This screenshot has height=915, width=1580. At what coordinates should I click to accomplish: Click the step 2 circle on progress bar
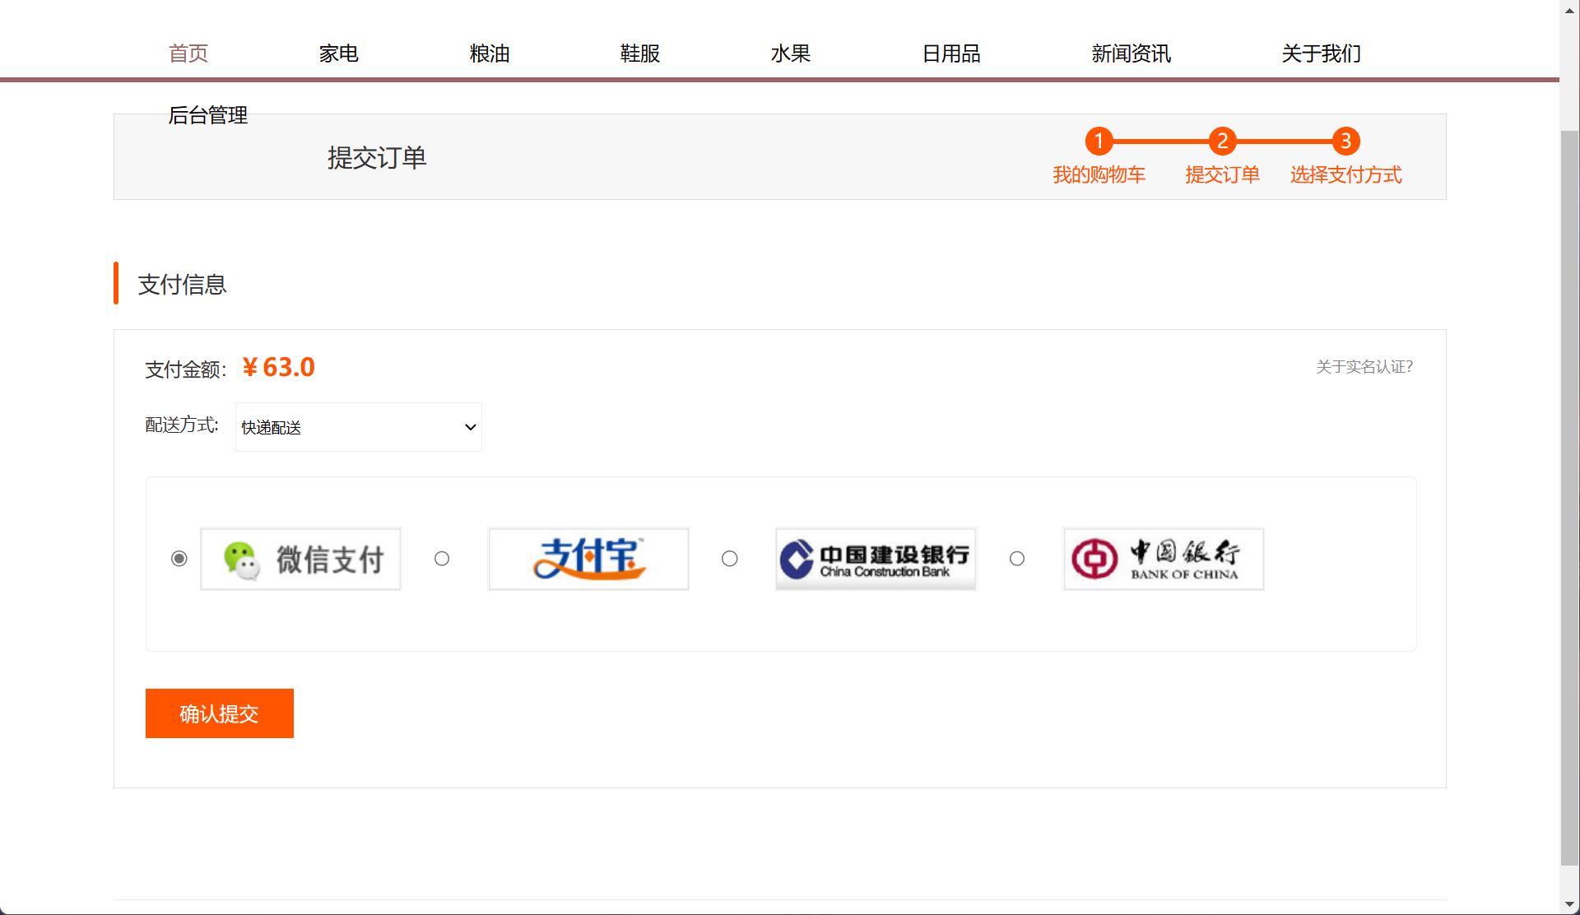click(x=1222, y=141)
